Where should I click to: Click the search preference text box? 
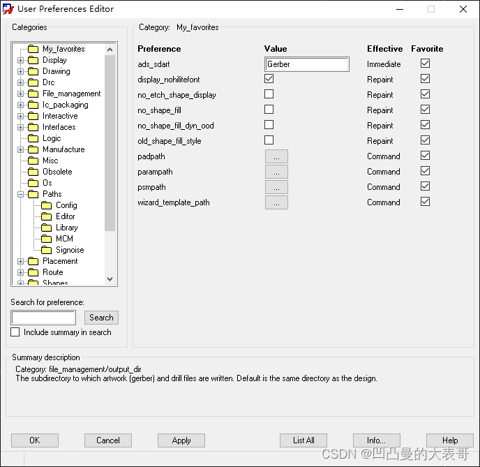43,318
